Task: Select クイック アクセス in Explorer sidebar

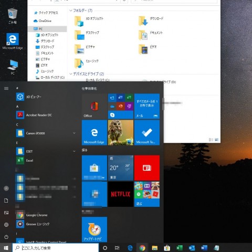Action: tap(46, 13)
